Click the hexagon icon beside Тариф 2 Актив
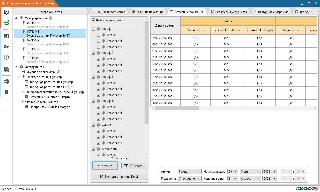The width and height of the screenshot is (320, 192). tap(104, 59)
